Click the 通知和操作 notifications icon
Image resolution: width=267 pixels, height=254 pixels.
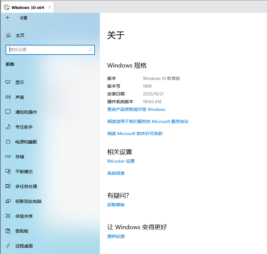[x=8, y=112]
